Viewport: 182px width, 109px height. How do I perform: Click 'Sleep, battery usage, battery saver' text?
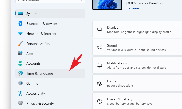click(x=130, y=104)
